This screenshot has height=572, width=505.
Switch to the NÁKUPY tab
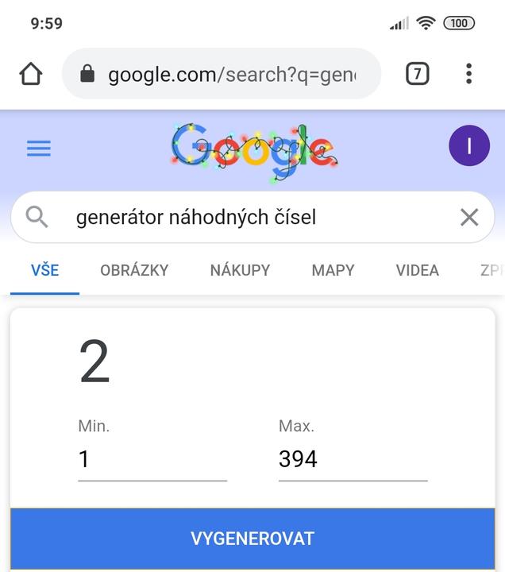tap(240, 270)
